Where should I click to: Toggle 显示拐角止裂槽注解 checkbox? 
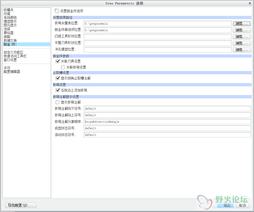click(58, 78)
